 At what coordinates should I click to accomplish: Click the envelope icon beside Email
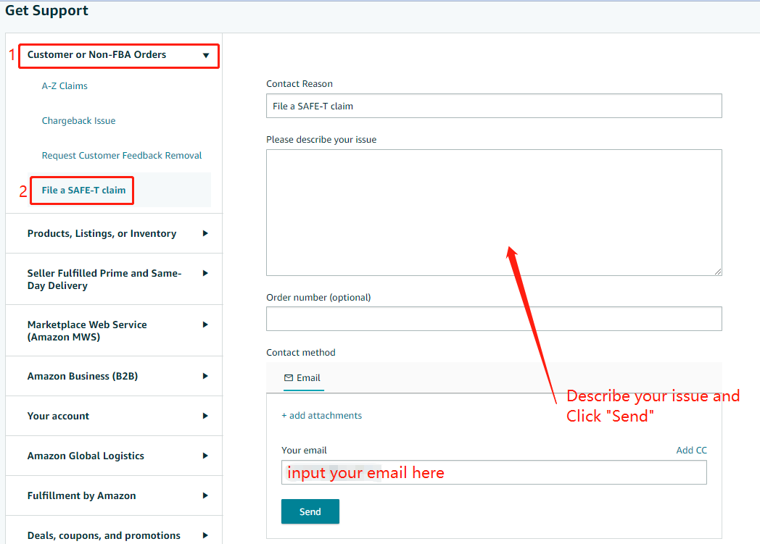click(289, 378)
